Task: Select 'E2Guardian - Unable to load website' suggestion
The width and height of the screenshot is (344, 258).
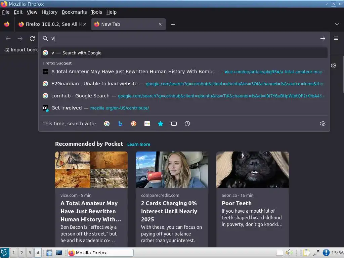Action: [x=184, y=84]
